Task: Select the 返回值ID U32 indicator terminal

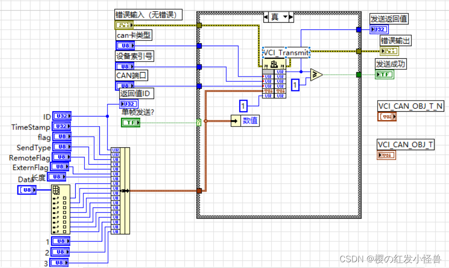Action: tap(129, 104)
